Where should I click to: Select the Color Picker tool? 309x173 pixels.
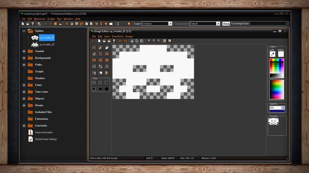[94, 54]
